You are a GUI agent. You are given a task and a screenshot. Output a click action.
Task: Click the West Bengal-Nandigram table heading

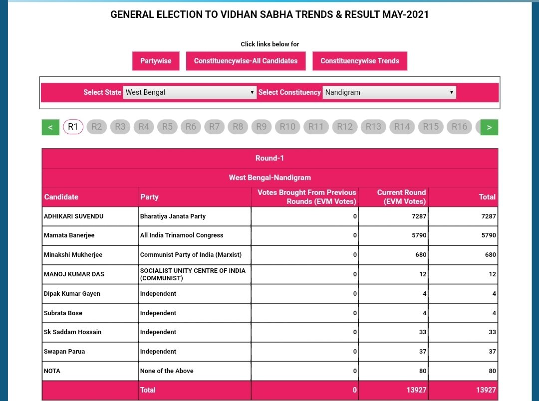[270, 178]
